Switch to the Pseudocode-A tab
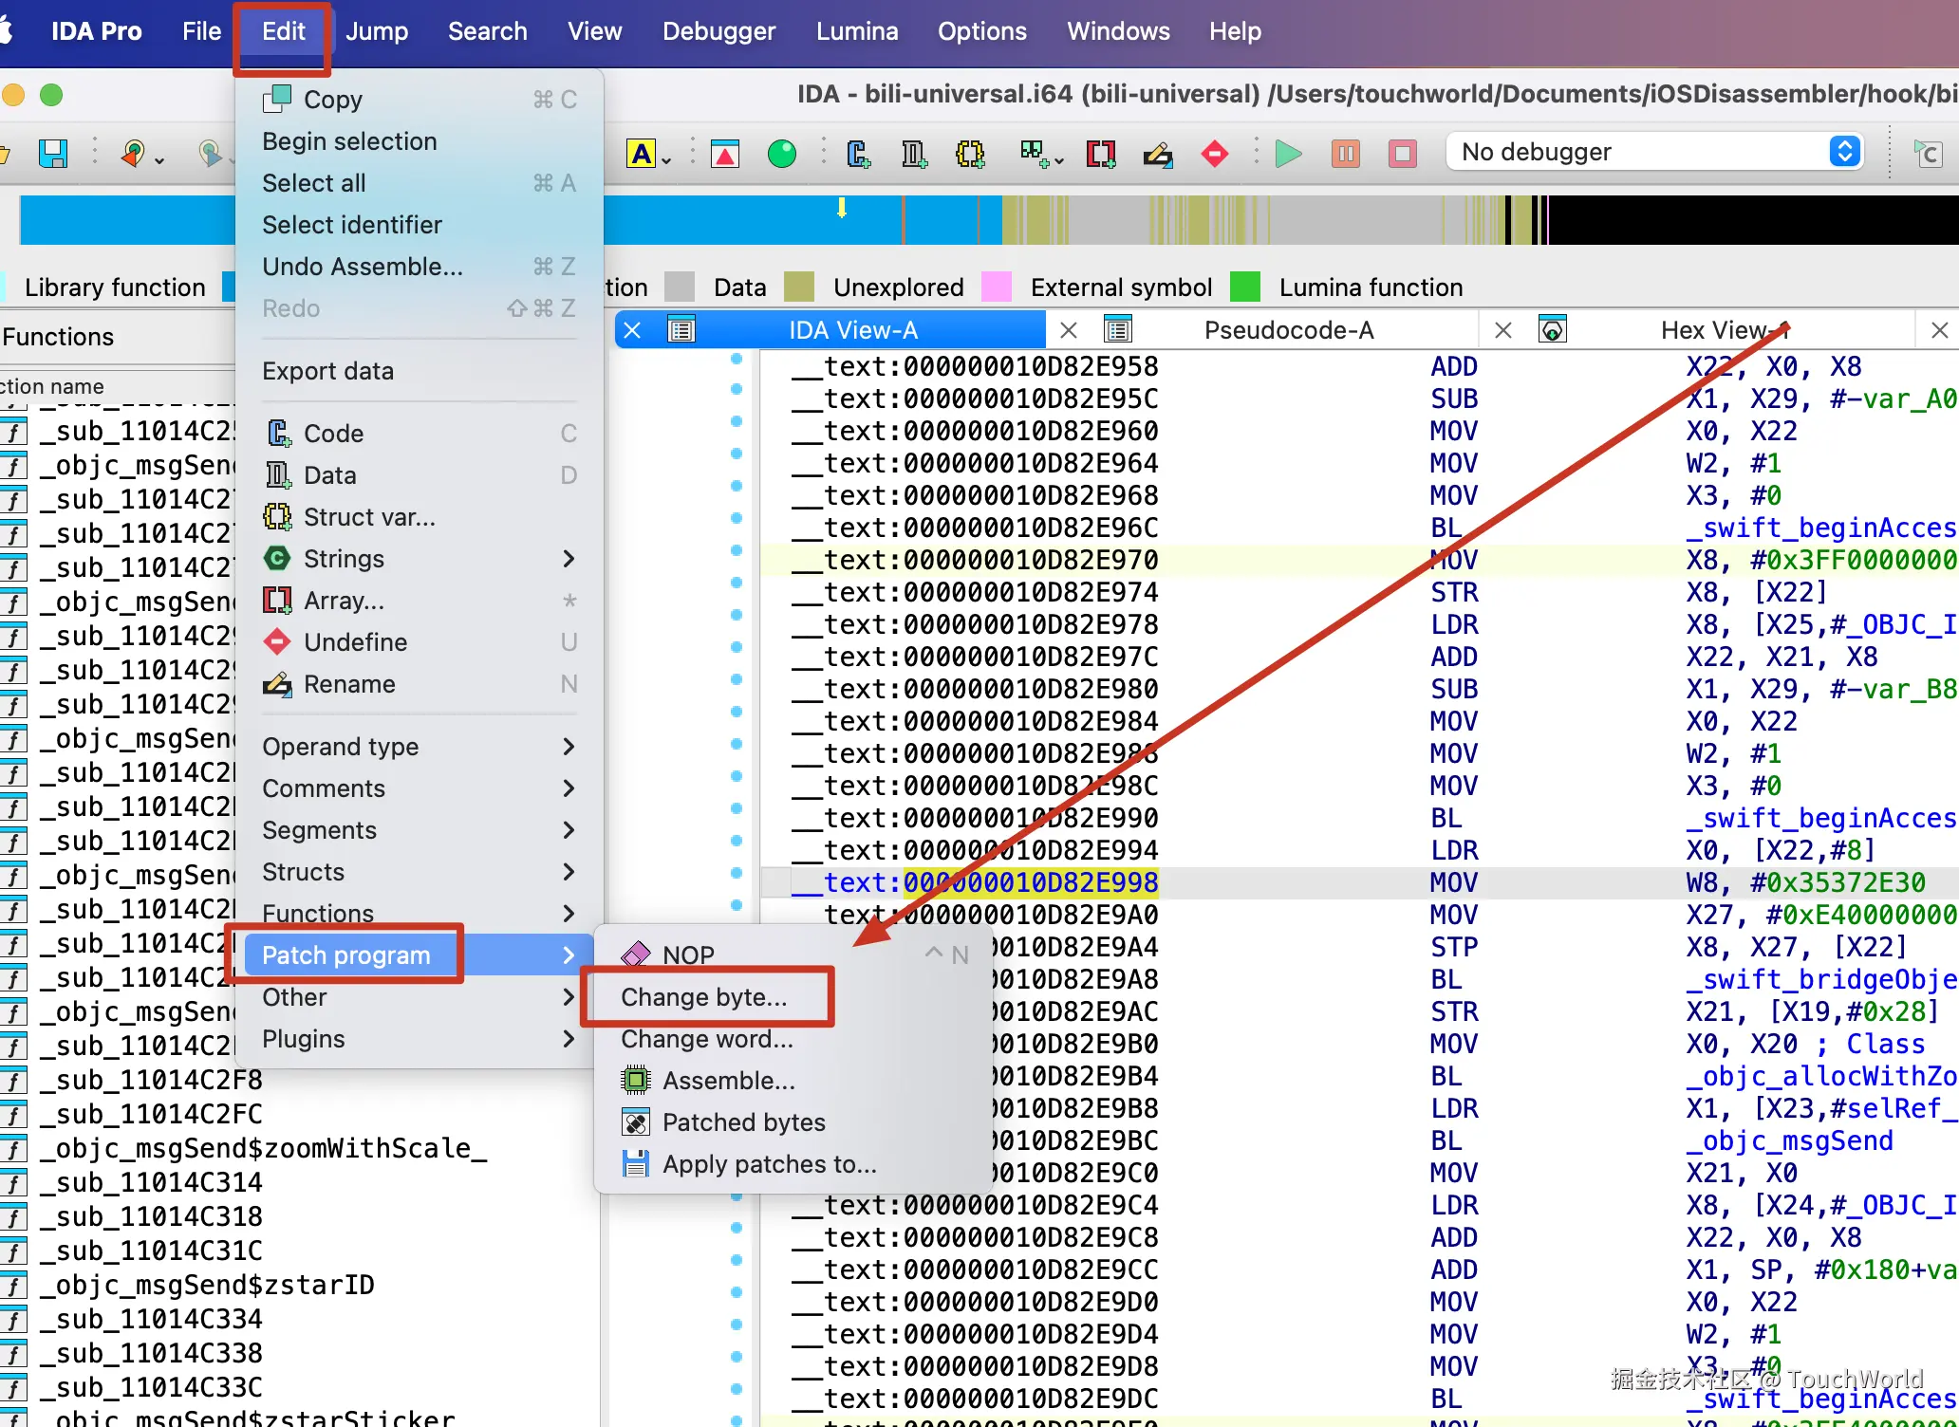This screenshot has width=1959, height=1427. pos(1288,330)
